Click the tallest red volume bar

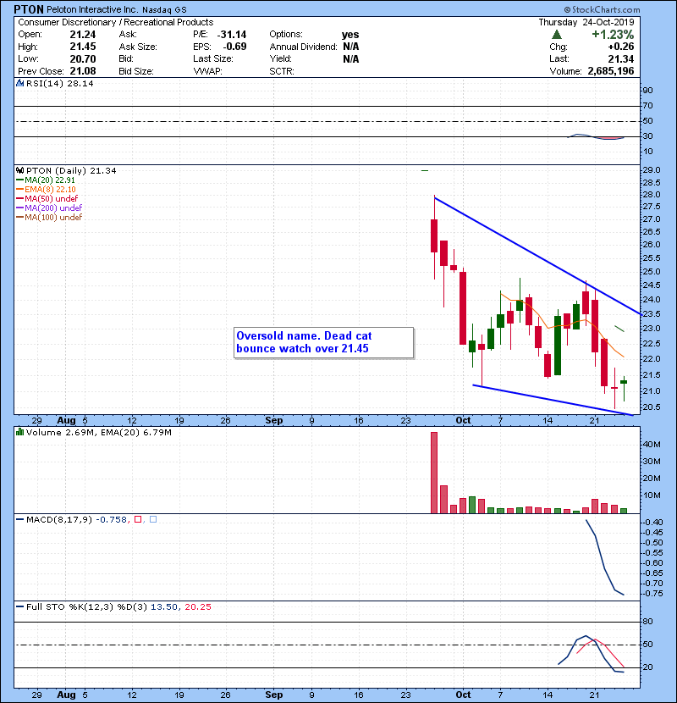tap(434, 473)
